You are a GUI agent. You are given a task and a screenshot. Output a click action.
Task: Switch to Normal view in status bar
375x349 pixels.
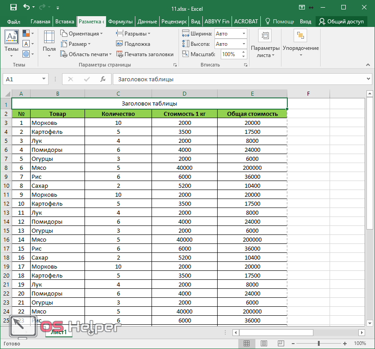pos(246,344)
